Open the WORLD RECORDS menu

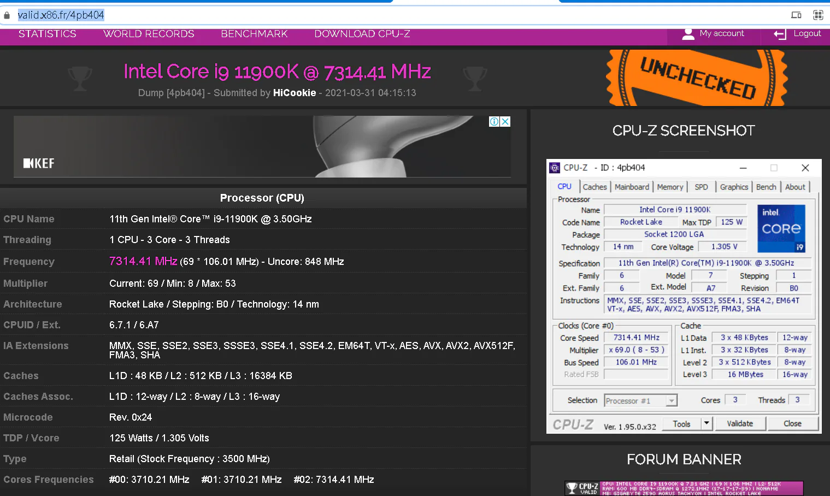pos(149,34)
